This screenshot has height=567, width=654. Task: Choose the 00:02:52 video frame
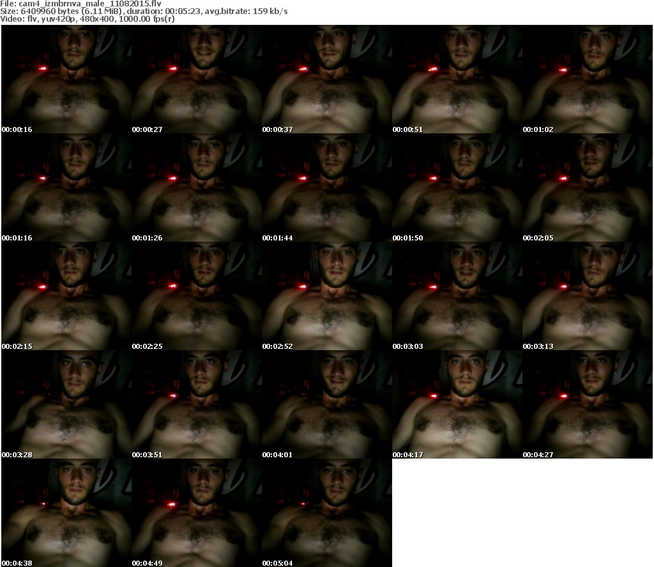[326, 296]
